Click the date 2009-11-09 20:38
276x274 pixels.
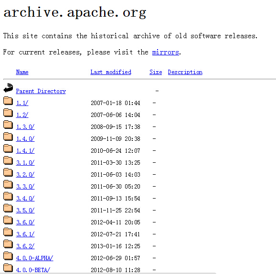tap(116, 139)
